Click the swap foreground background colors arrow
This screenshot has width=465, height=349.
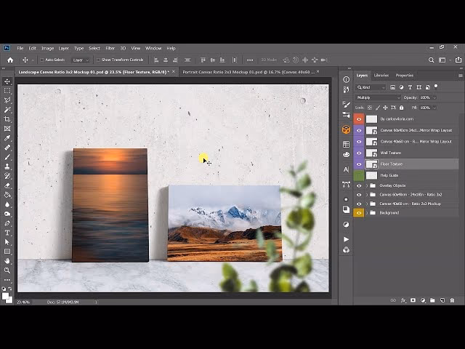(10, 289)
